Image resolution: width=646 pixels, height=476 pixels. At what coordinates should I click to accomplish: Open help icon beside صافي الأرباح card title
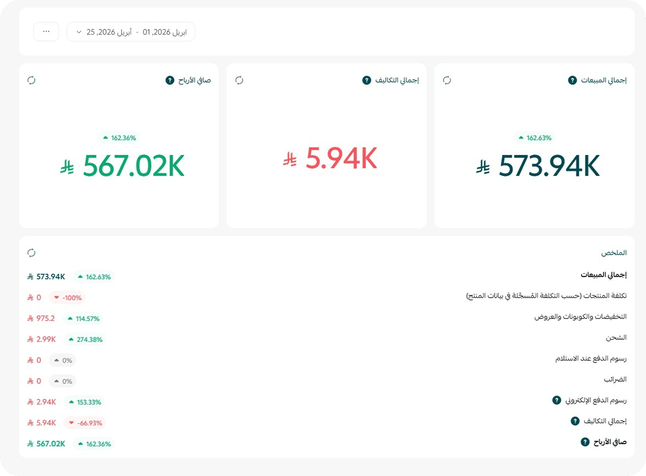tap(169, 80)
